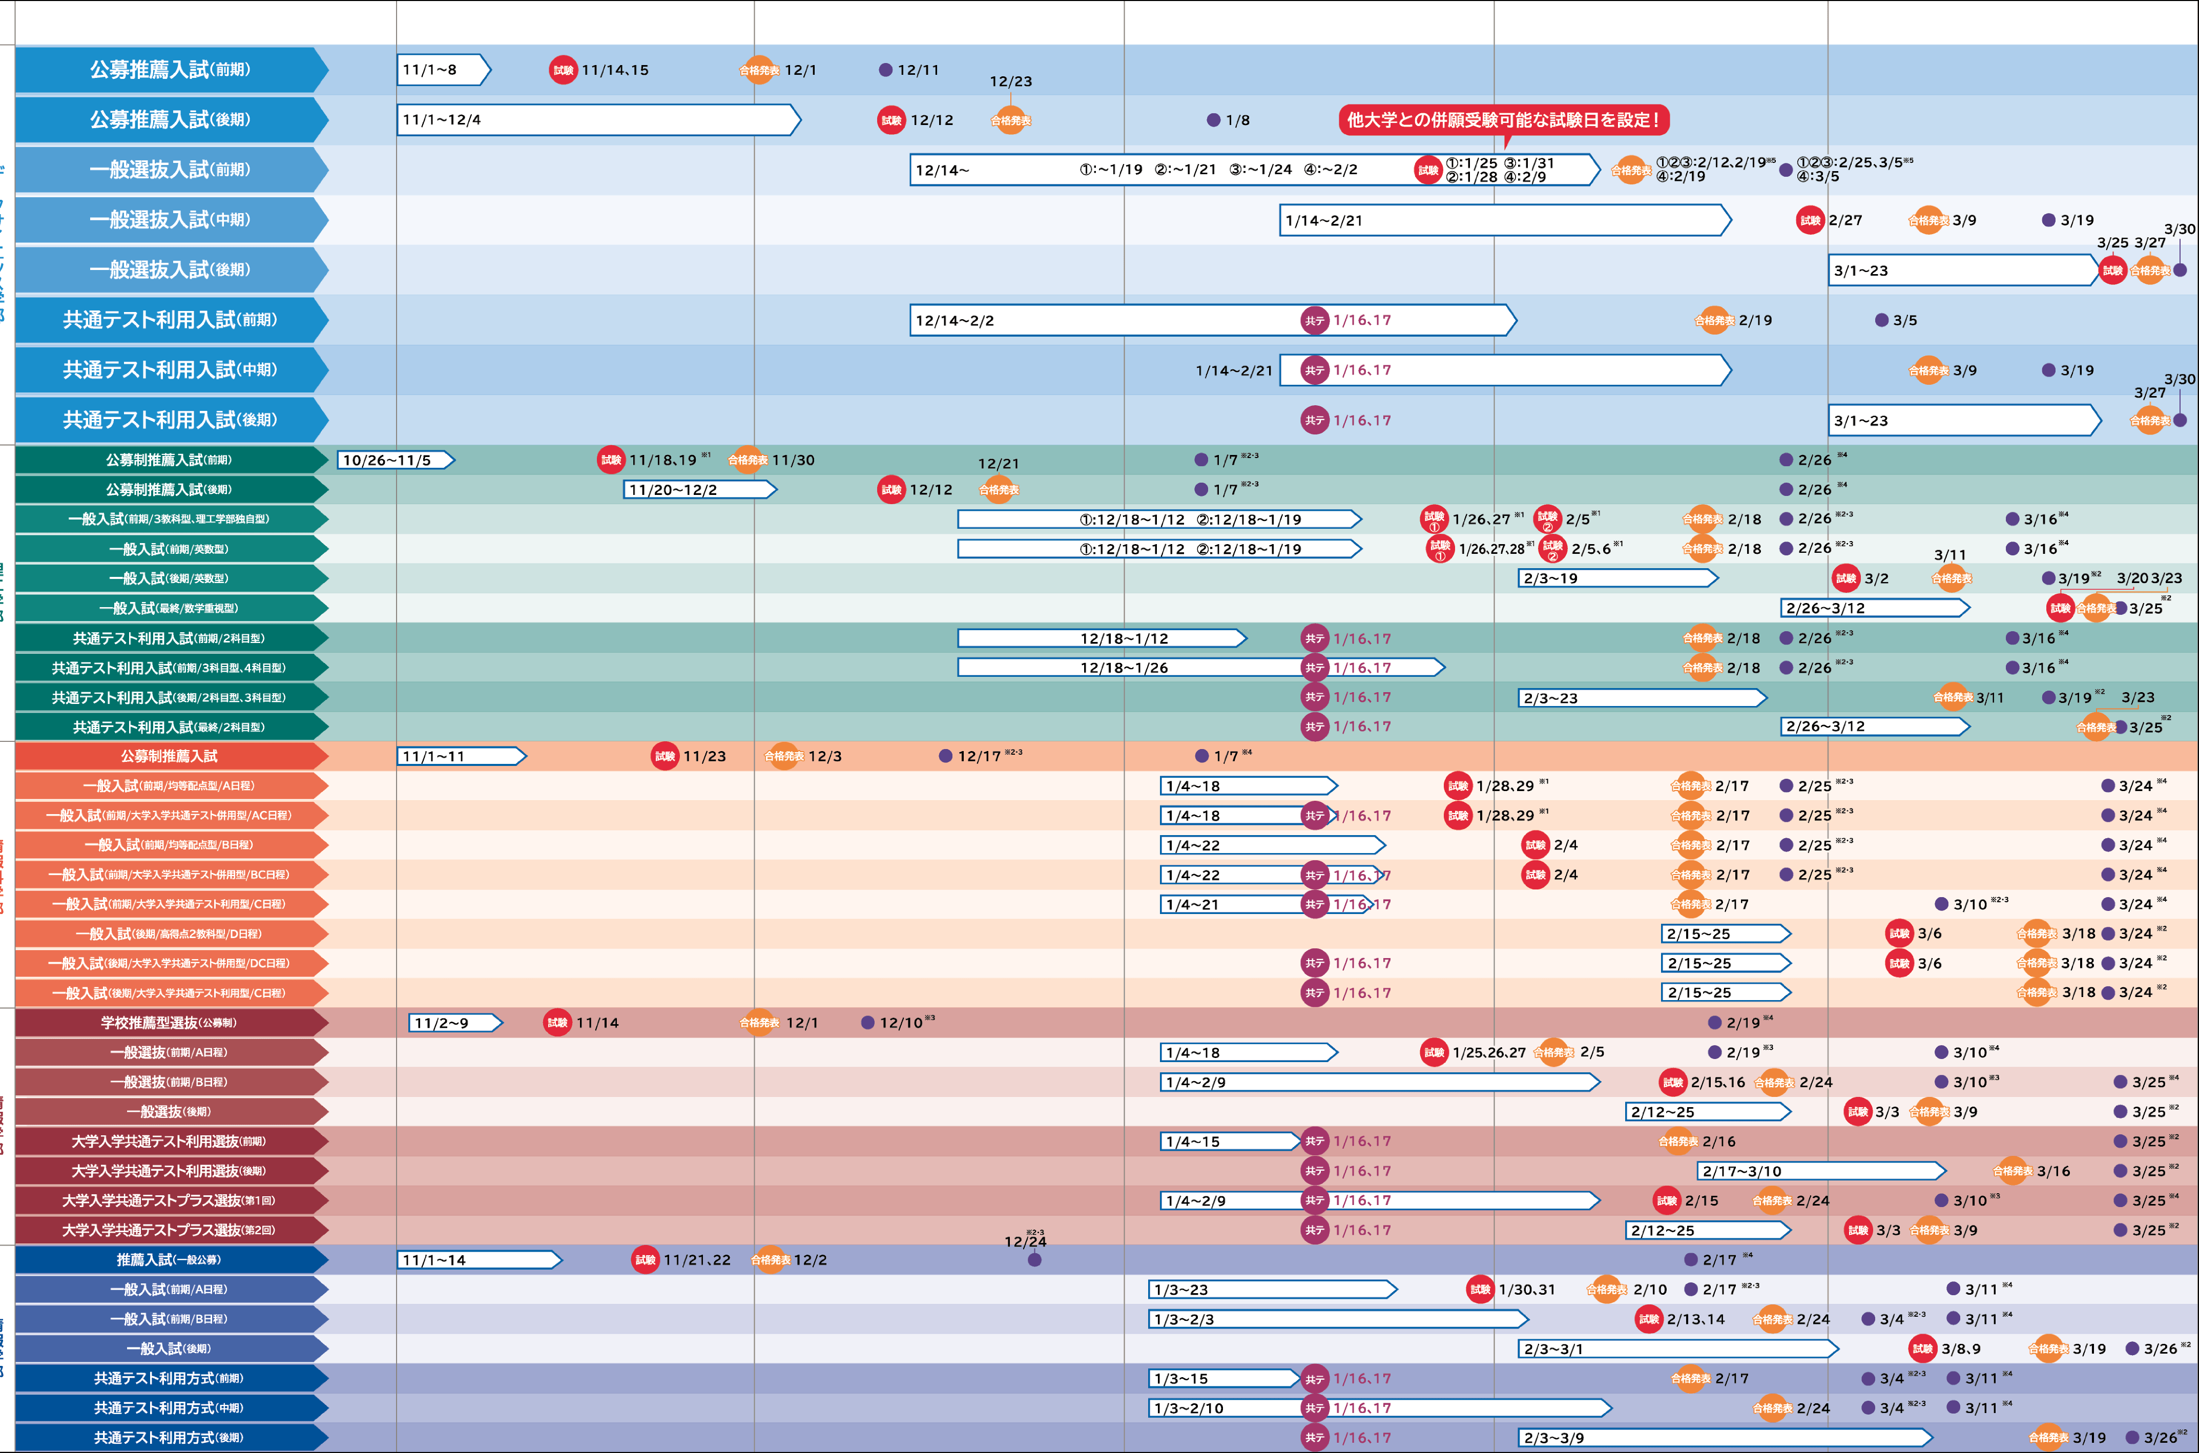Click the purple dot beside 12/11
Screen dimensions: 2199x1453
tap(886, 70)
